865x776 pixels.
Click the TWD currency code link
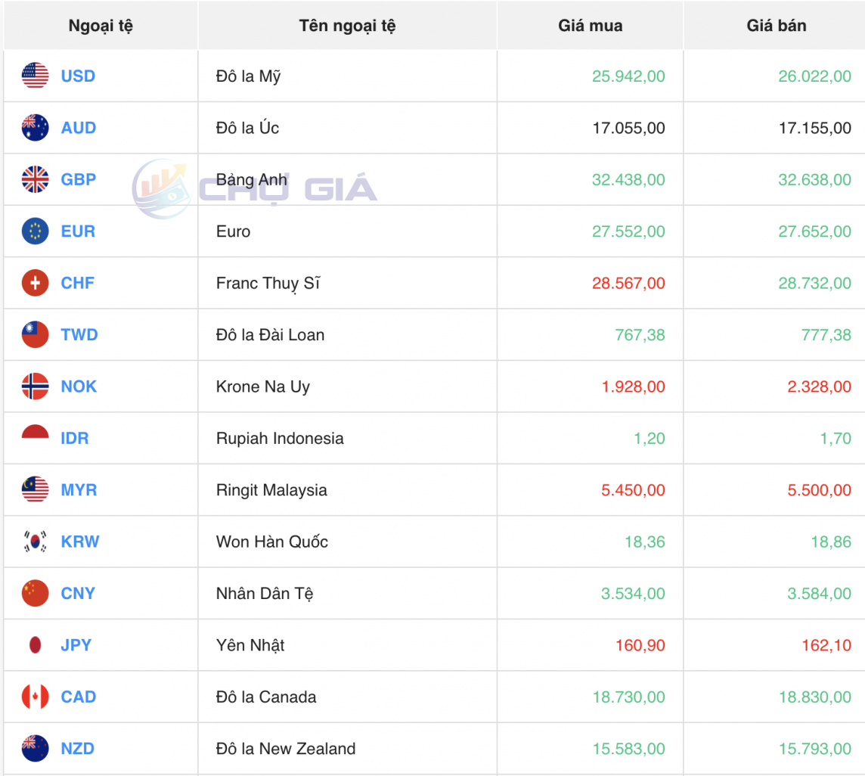[78, 334]
